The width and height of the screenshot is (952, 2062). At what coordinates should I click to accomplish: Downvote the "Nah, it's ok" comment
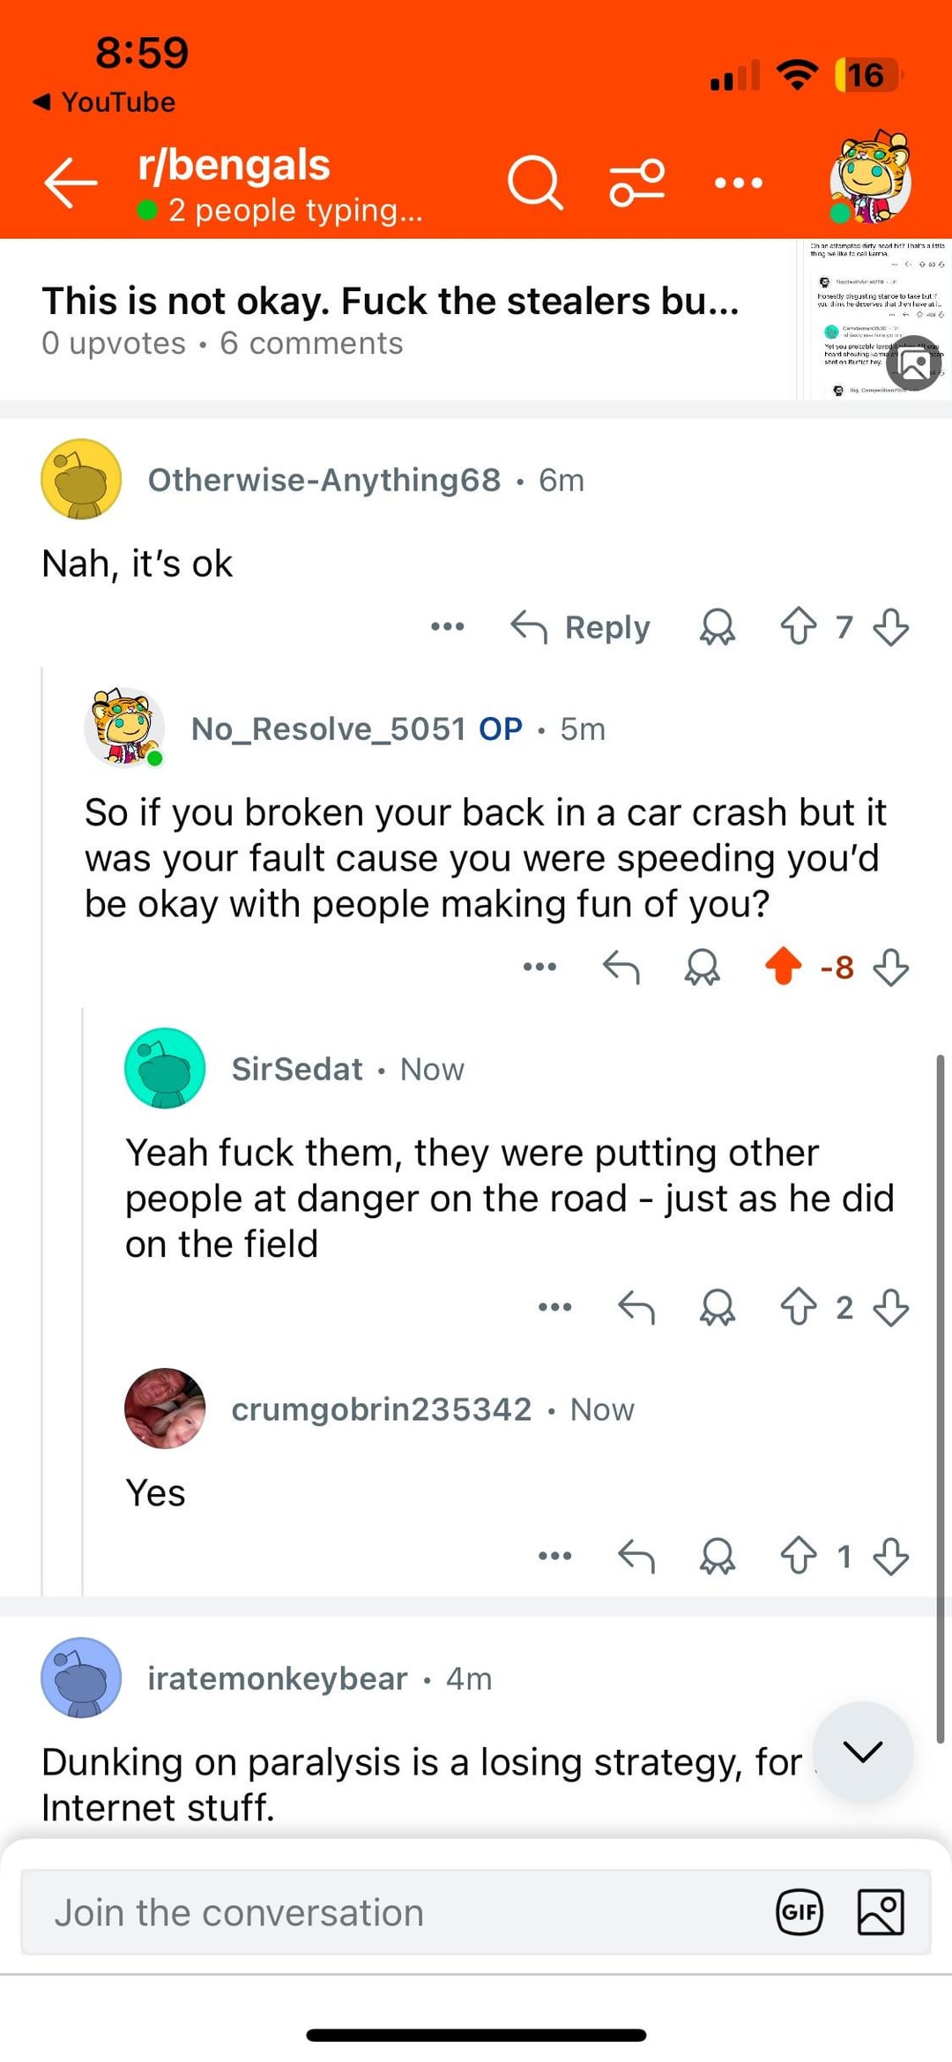point(891,627)
